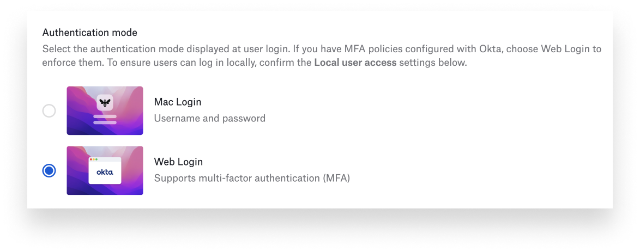
Task: Click "Supports multi-factor authentication (MFA)" subtitle
Action: tap(251, 178)
